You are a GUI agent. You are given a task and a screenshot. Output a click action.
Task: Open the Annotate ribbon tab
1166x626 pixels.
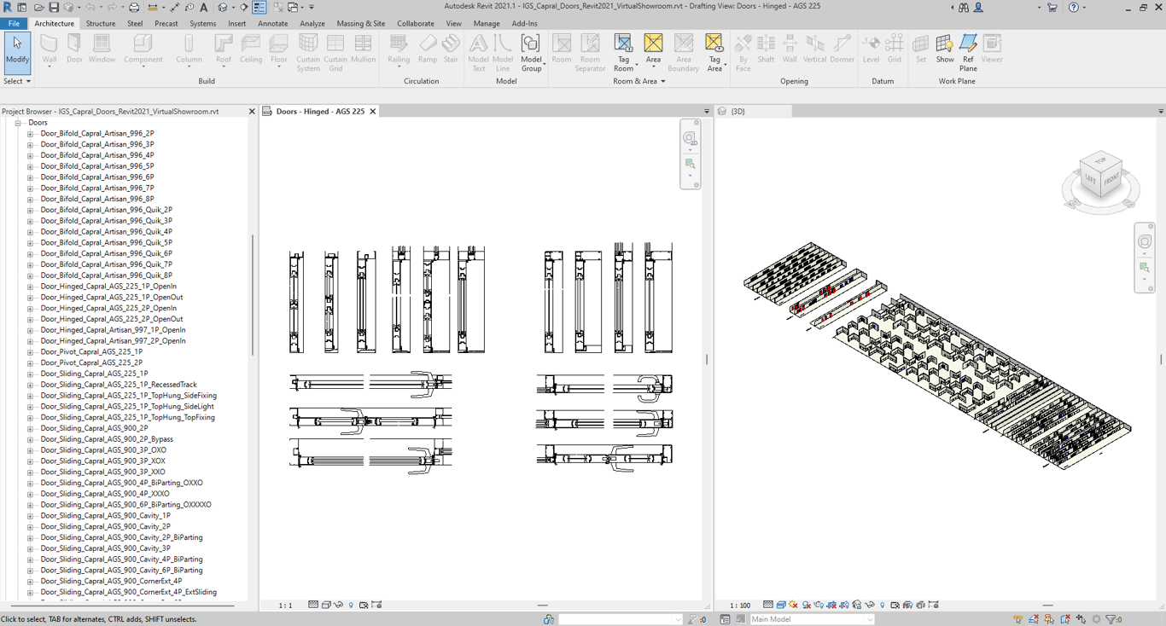tap(272, 24)
